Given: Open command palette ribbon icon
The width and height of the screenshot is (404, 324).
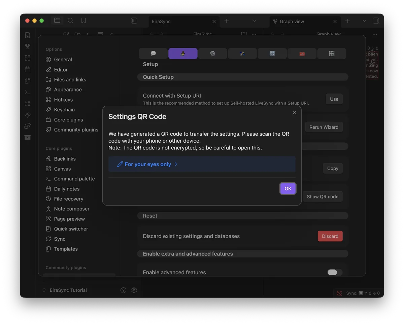Looking at the screenshot, I should (x=28, y=92).
